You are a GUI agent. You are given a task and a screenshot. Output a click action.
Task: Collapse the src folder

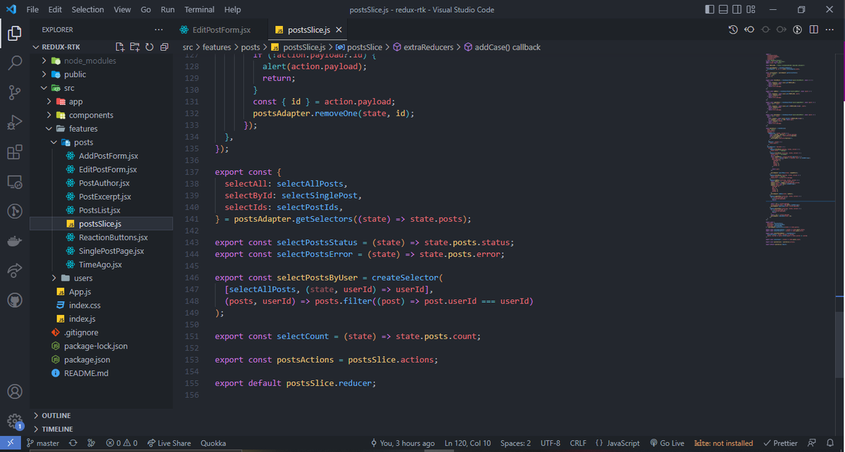click(102, 88)
